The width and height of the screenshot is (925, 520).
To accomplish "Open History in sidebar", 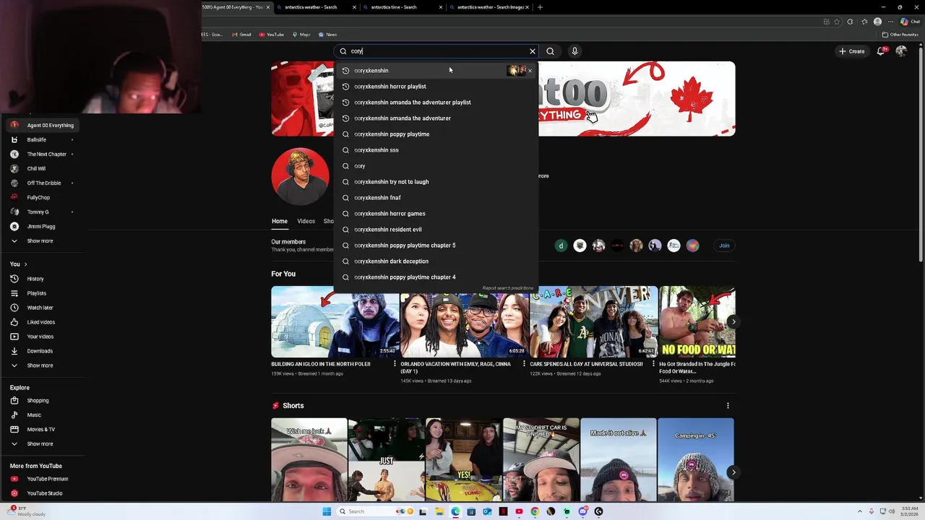I will pyautogui.click(x=43, y=279).
